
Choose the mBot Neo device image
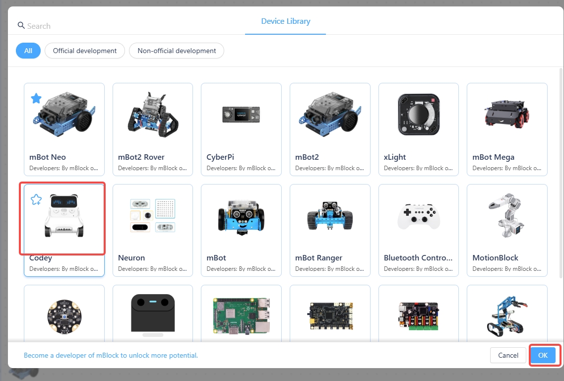64,114
